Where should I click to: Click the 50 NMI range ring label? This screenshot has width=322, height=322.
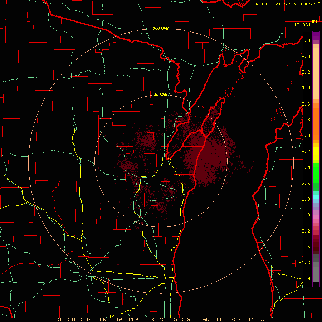[161, 94]
